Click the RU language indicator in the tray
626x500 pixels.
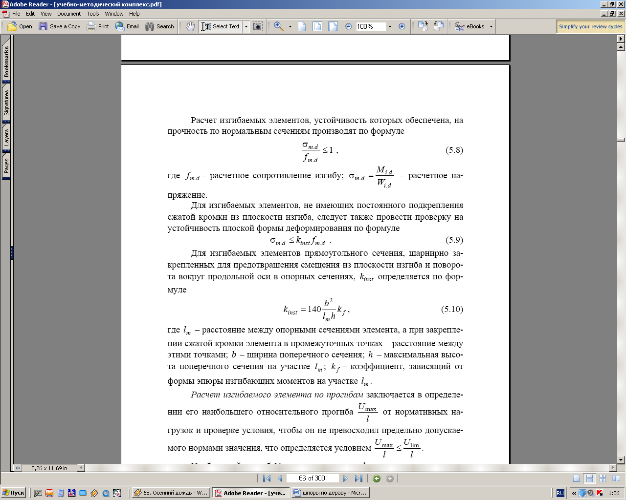[x=560, y=493]
